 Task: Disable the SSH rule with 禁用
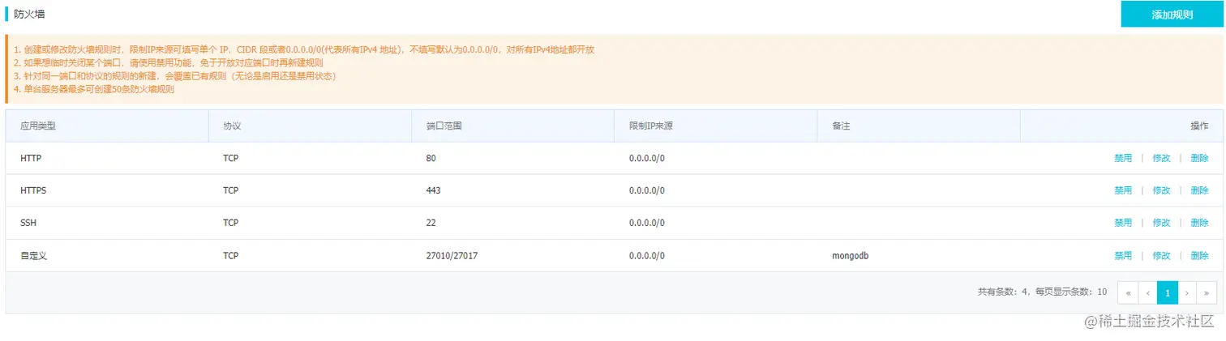(1122, 223)
